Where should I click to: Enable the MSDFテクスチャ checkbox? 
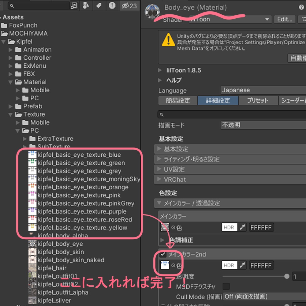coord(226,286)
